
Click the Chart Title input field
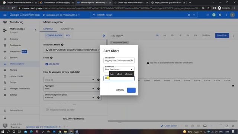point(119,60)
